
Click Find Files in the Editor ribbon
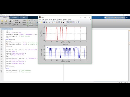click(15, 20)
